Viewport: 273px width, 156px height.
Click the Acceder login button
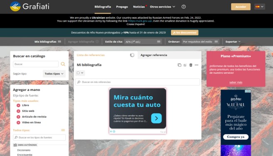click(241, 7)
